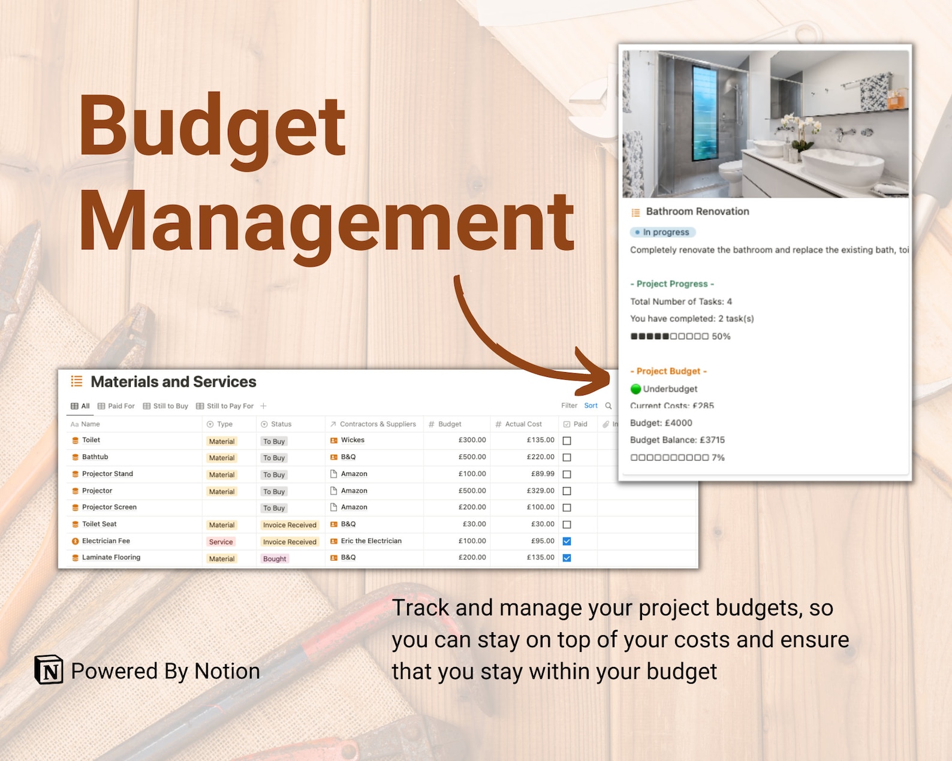Tick the Paid checkbox for Toilet Seat

(x=567, y=524)
